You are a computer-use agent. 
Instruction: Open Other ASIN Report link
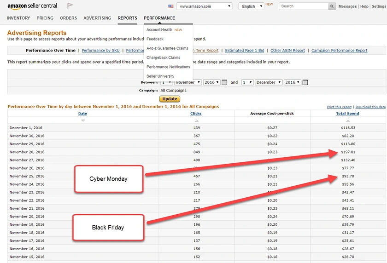(287, 51)
